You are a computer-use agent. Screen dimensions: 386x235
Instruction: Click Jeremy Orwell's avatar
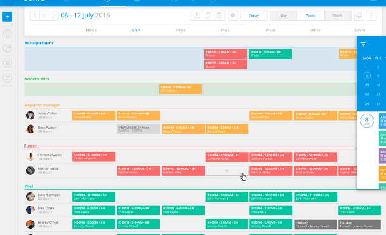(x=31, y=224)
